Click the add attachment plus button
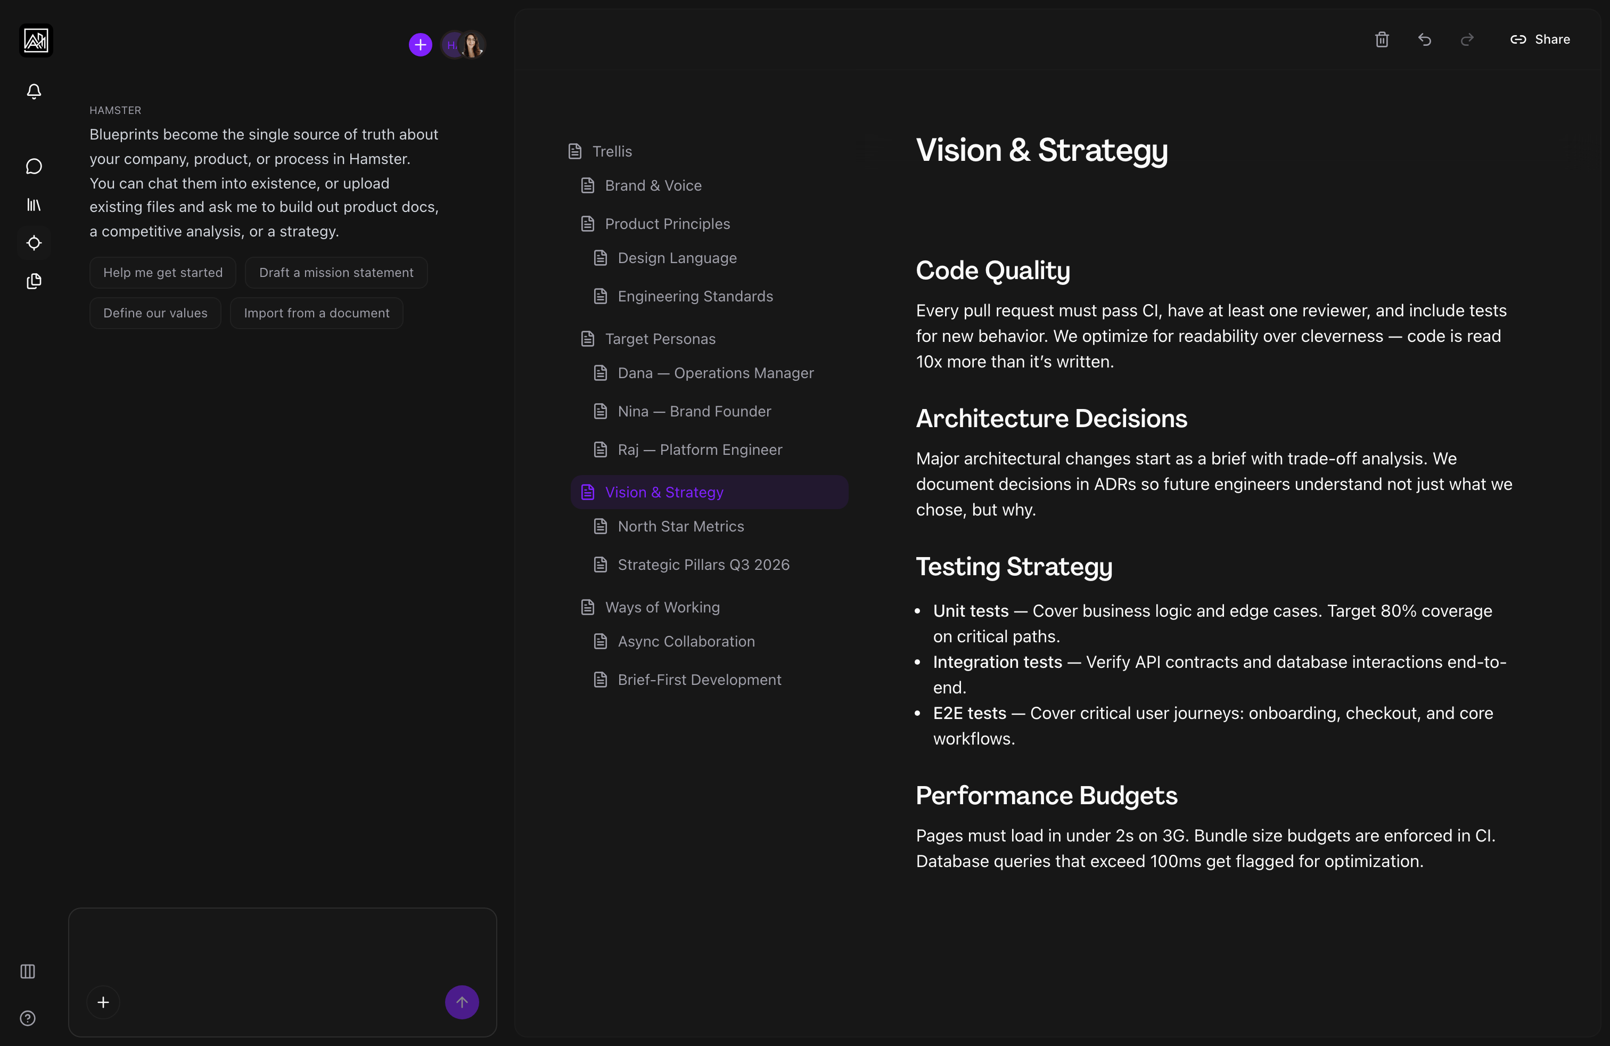The image size is (1610, 1046). [x=103, y=1002]
